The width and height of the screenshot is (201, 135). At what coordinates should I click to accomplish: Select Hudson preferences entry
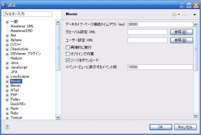coord(16,58)
